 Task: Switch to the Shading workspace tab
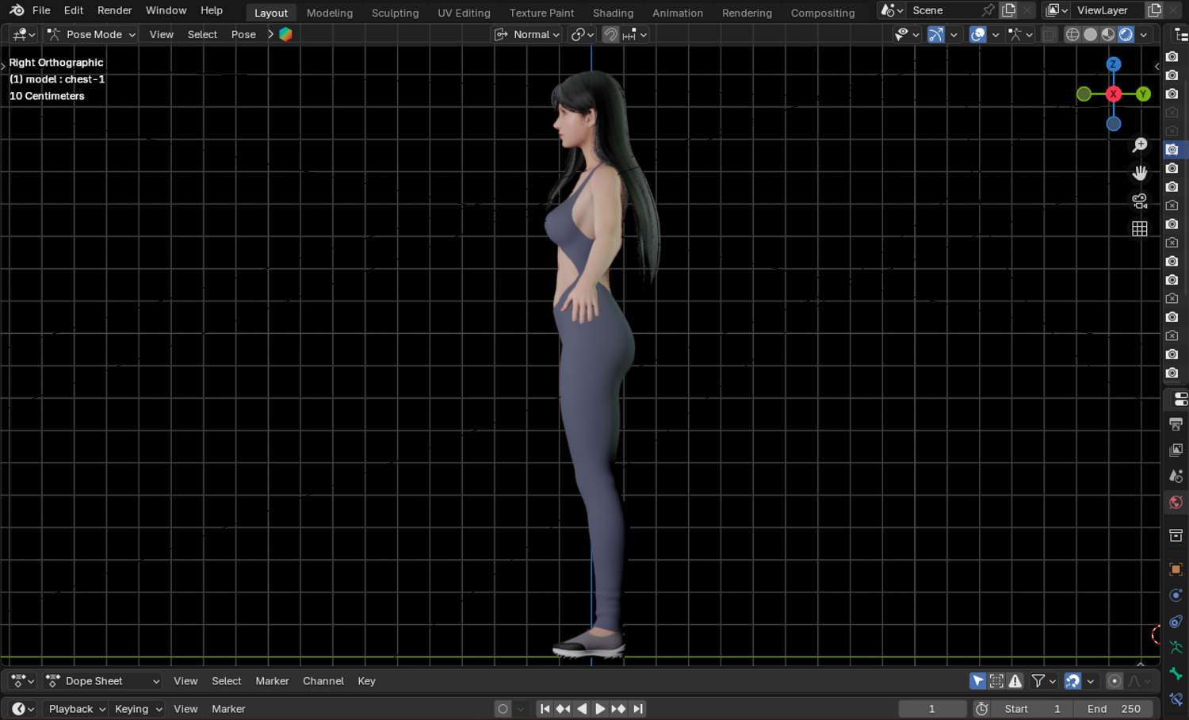coord(613,13)
